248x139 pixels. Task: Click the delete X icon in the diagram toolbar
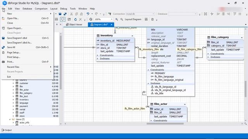(x=80, y=19)
